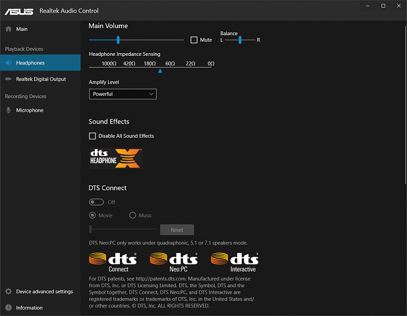This screenshot has width=407, height=316.
Task: Click the ASUS logo in title bar
Action: (x=19, y=11)
